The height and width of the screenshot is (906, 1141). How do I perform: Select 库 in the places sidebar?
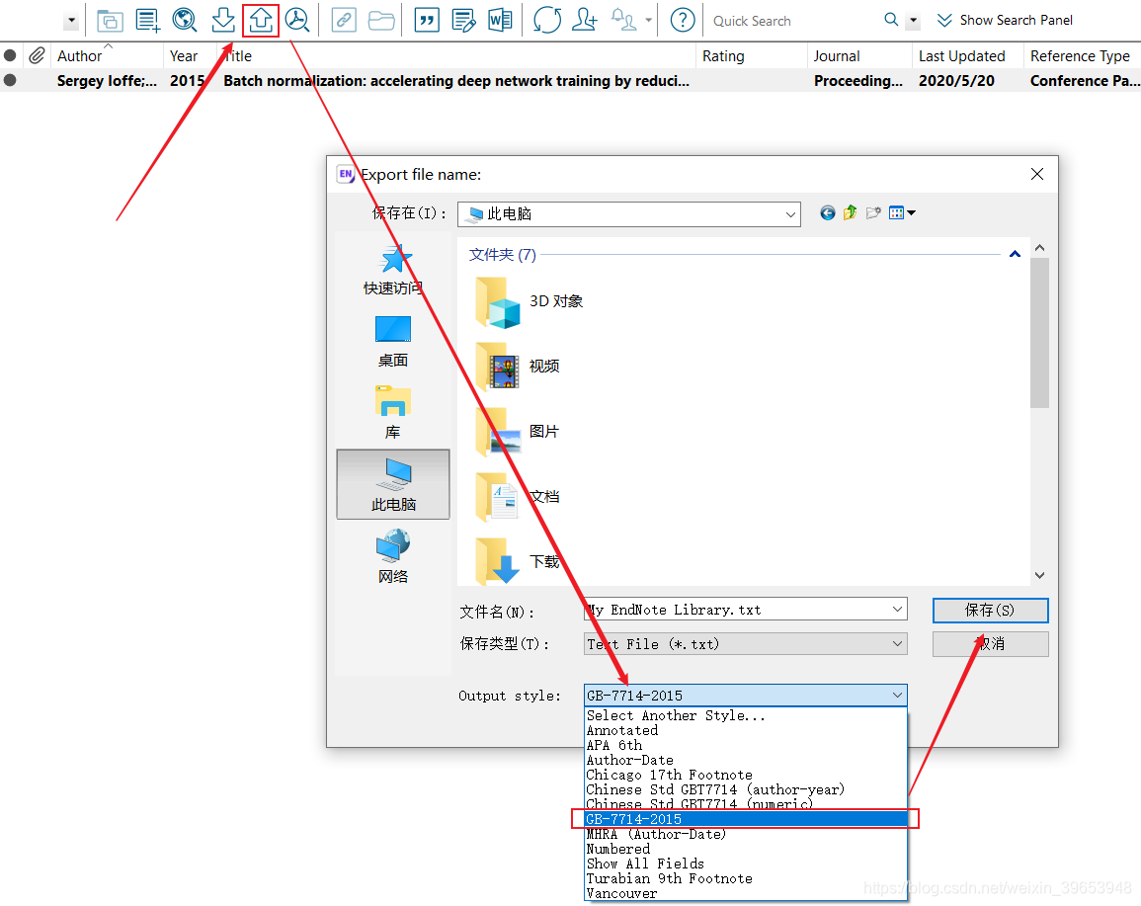pos(393,413)
